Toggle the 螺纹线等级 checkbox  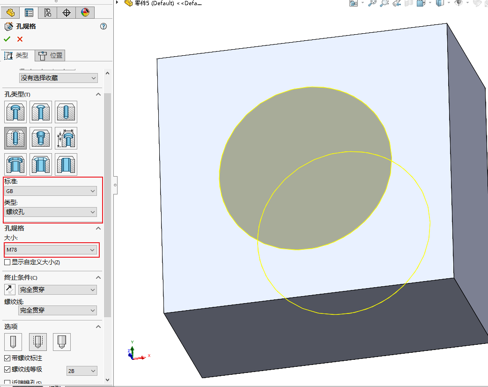[x=7, y=370]
